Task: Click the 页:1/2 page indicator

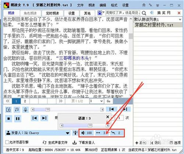Action: [x=77, y=101]
